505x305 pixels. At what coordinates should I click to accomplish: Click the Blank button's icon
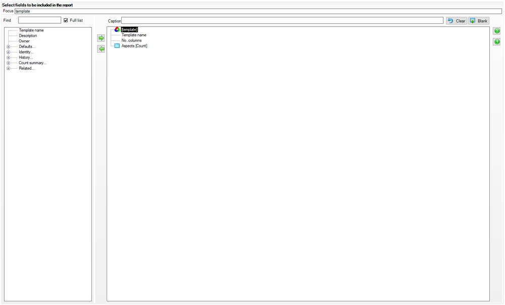pyautogui.click(x=473, y=21)
